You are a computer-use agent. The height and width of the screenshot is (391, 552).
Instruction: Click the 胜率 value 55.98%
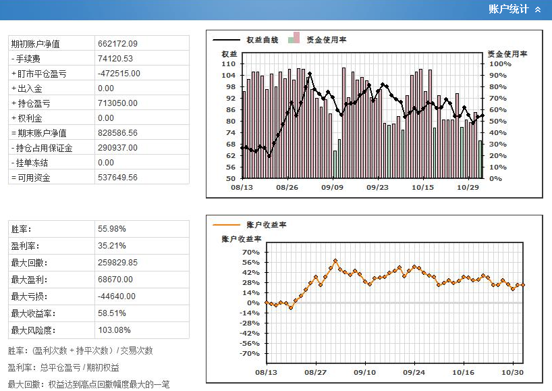[111, 229]
